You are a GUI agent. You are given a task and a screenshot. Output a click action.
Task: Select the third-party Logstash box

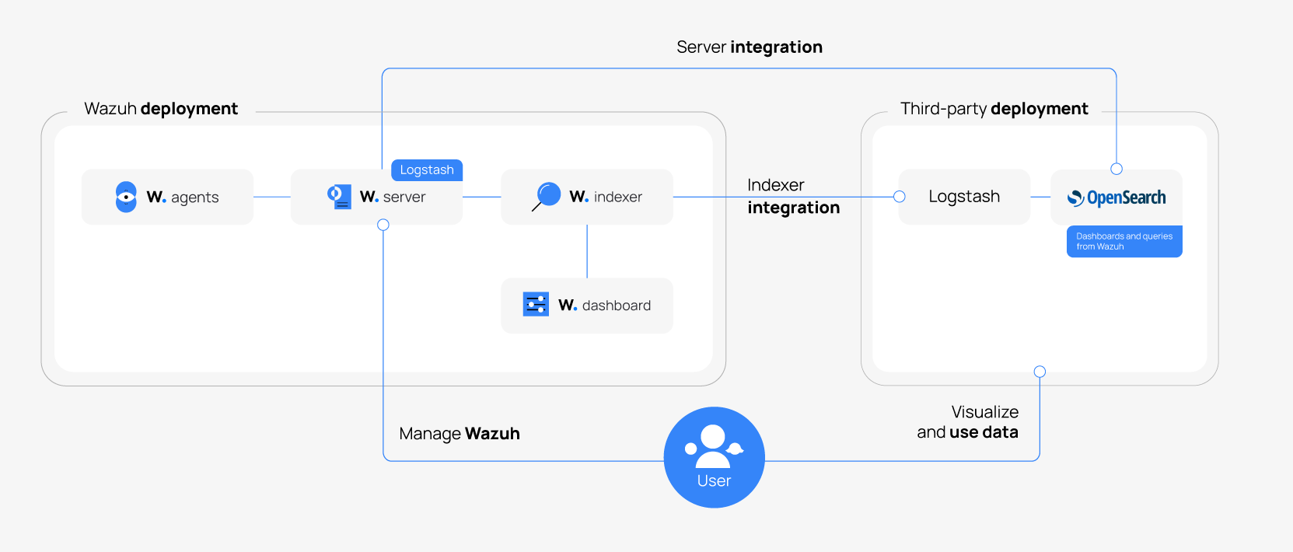tap(964, 197)
